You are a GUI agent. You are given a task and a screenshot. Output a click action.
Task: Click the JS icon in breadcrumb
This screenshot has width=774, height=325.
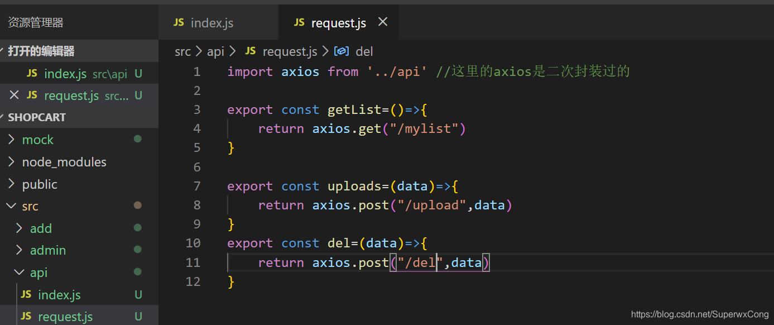[x=251, y=51]
